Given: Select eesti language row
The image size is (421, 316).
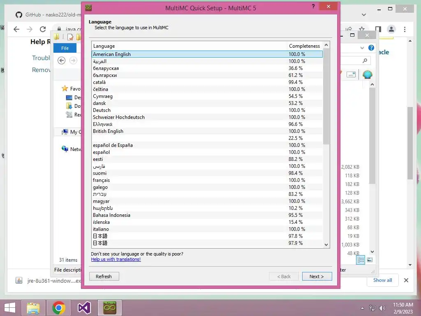Looking at the screenshot, I should (x=207, y=159).
